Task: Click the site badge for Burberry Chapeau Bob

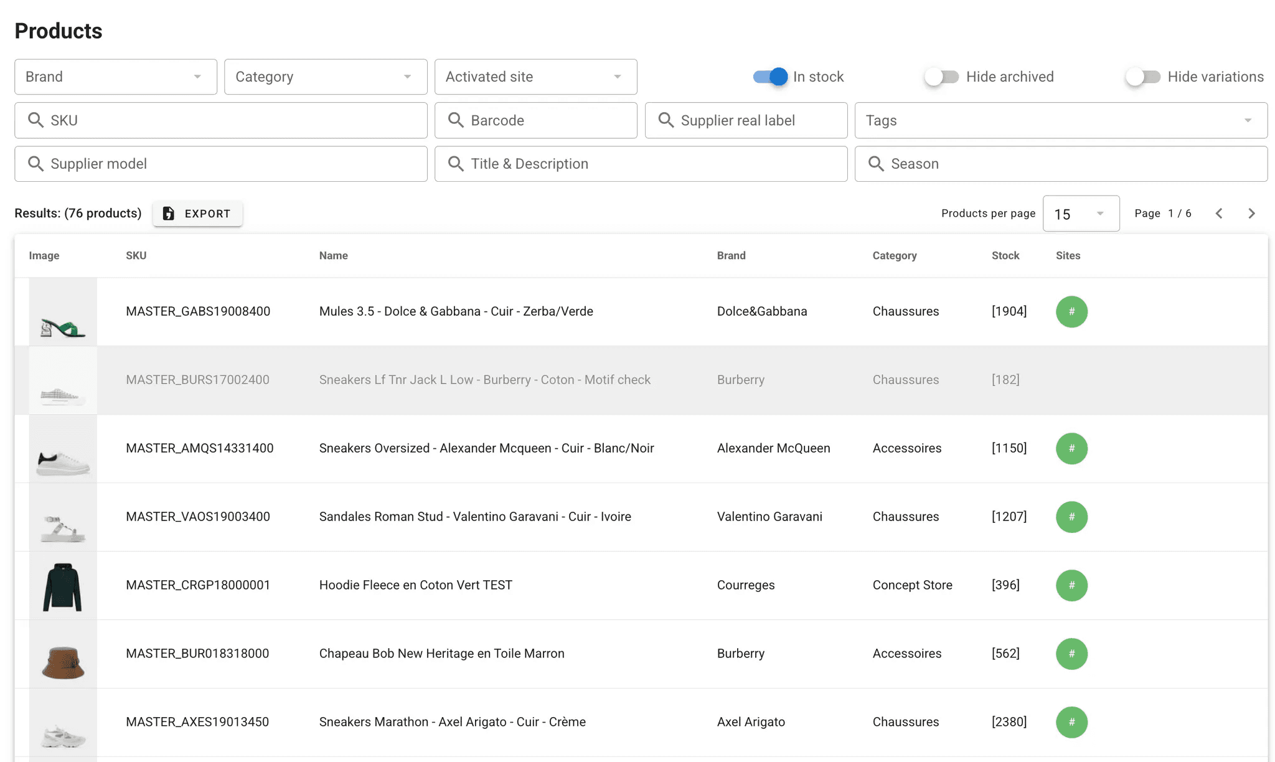Action: tap(1071, 654)
